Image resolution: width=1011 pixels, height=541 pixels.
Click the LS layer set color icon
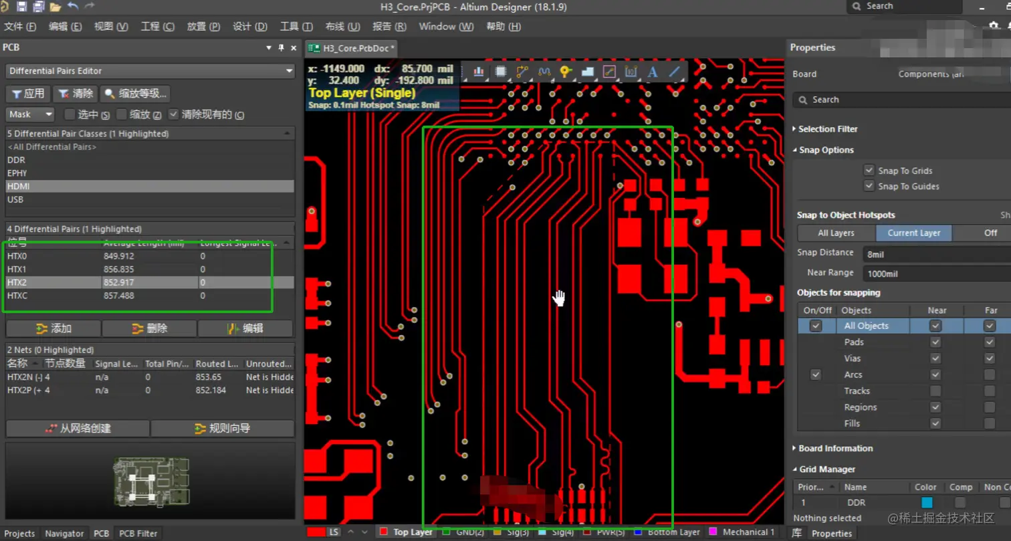[316, 532]
